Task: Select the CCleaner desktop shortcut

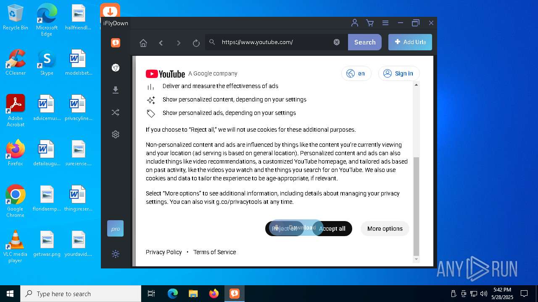Action: click(x=16, y=62)
